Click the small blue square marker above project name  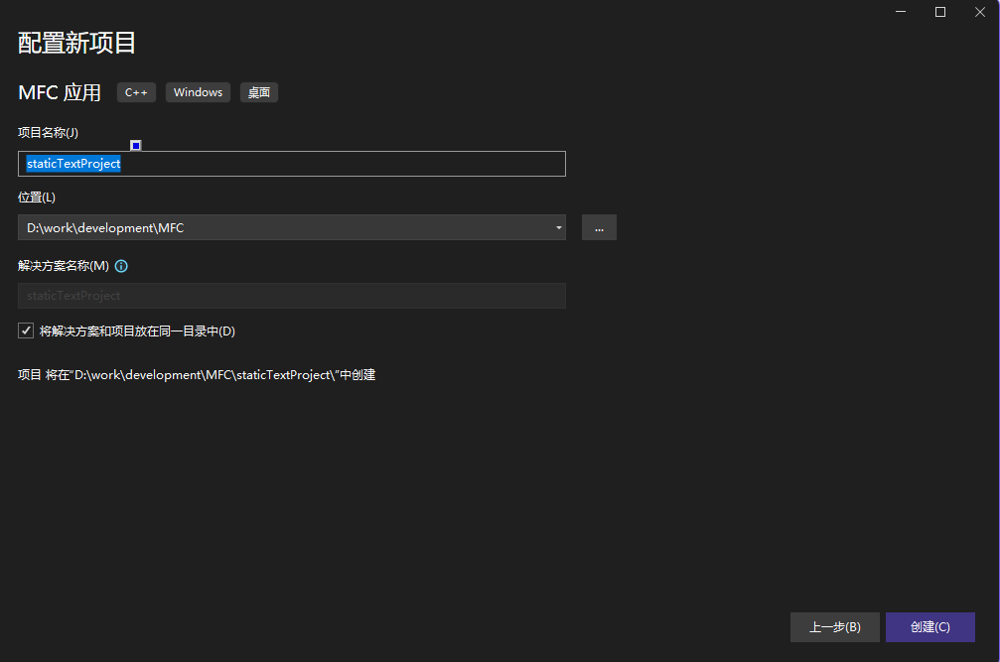pos(135,145)
